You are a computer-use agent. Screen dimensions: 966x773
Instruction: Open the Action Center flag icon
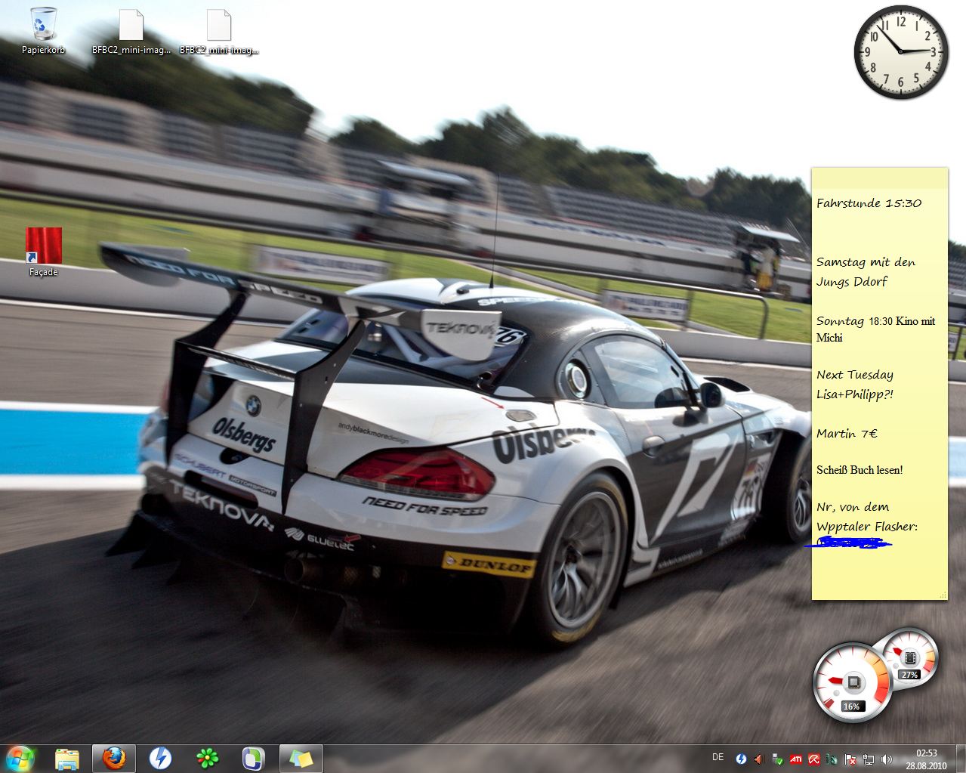pos(850,759)
